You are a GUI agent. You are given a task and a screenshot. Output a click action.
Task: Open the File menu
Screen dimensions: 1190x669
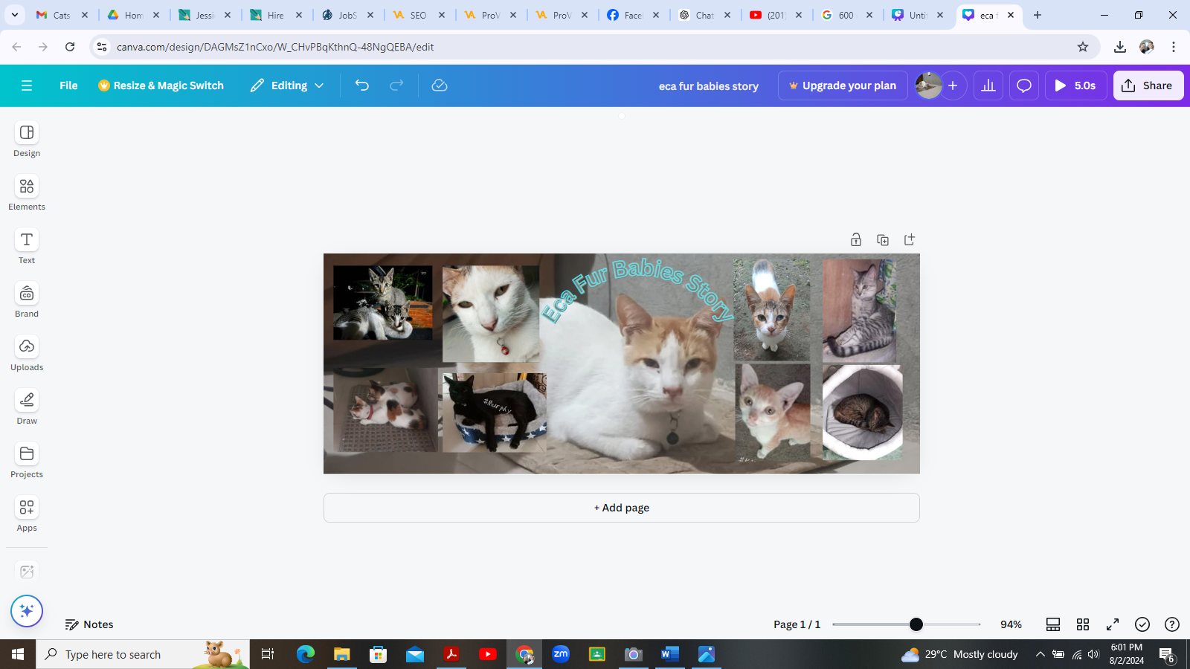(x=68, y=85)
